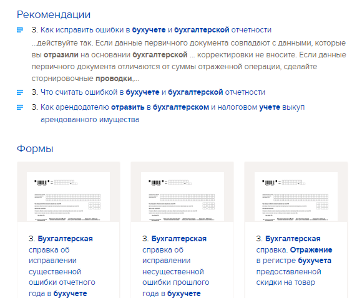352x298 pixels.
Task: Click the 'Формы' section heading
Action: click(x=35, y=148)
